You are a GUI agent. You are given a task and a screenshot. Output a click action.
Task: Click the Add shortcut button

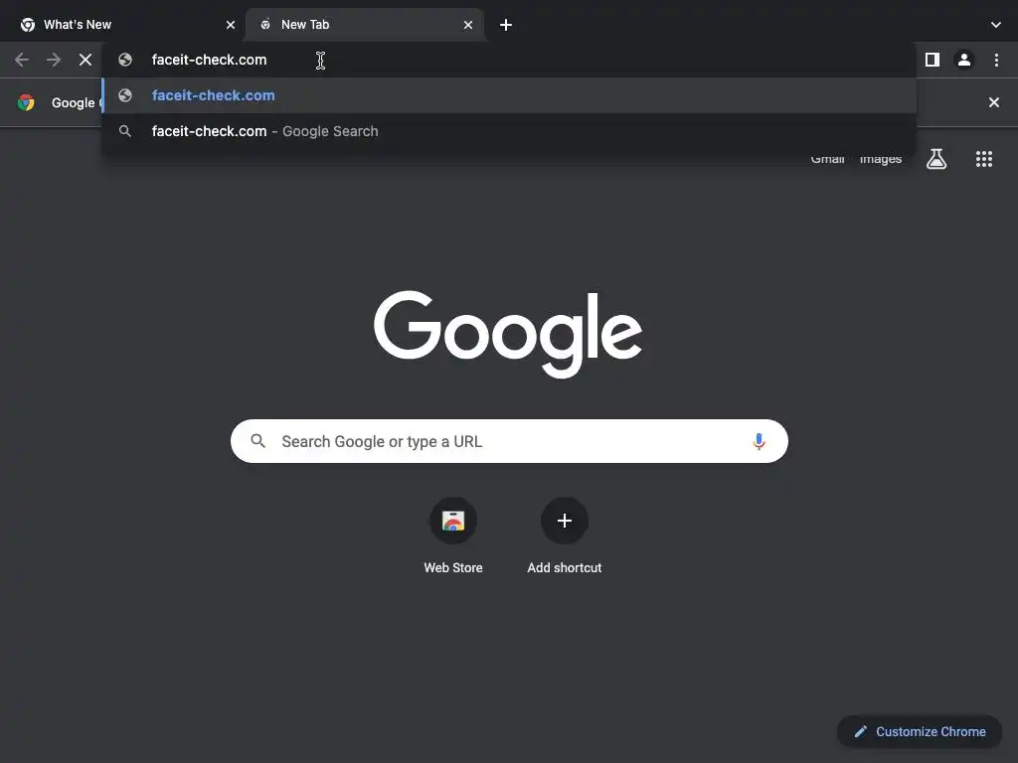click(x=565, y=535)
